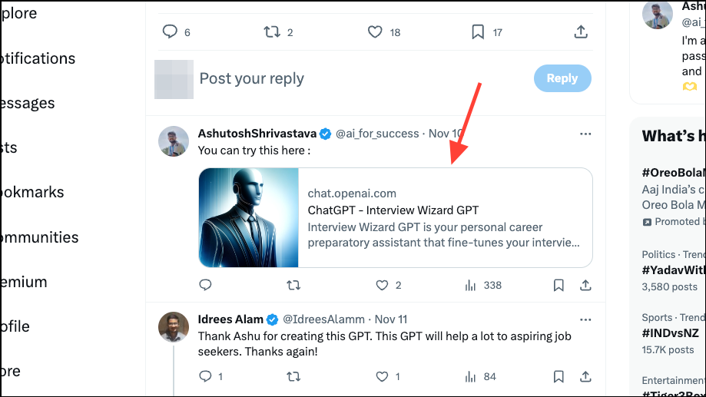Open more options on Ashutosh's reply
The image size is (706, 397).
585,134
